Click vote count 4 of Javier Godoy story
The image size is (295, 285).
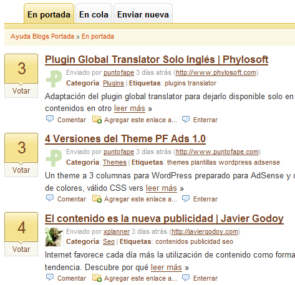click(x=21, y=227)
